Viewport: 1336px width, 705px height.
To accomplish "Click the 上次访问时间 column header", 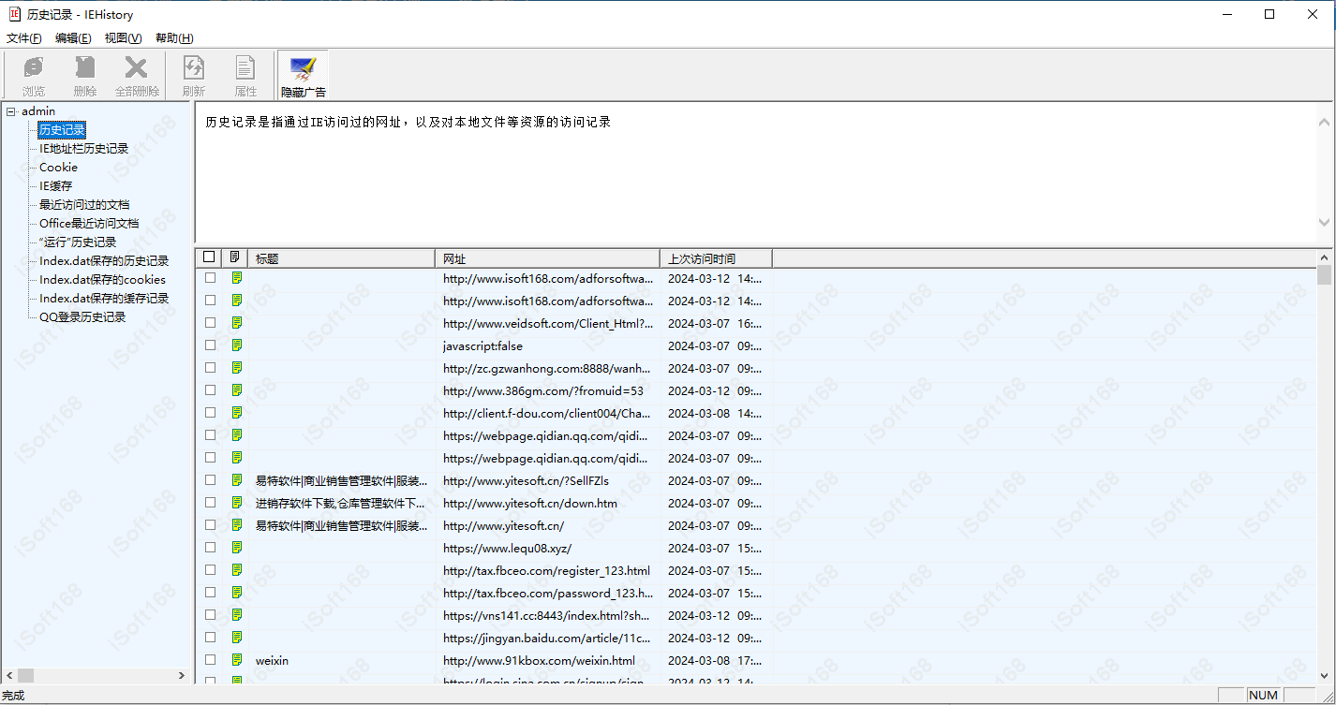I will [704, 257].
